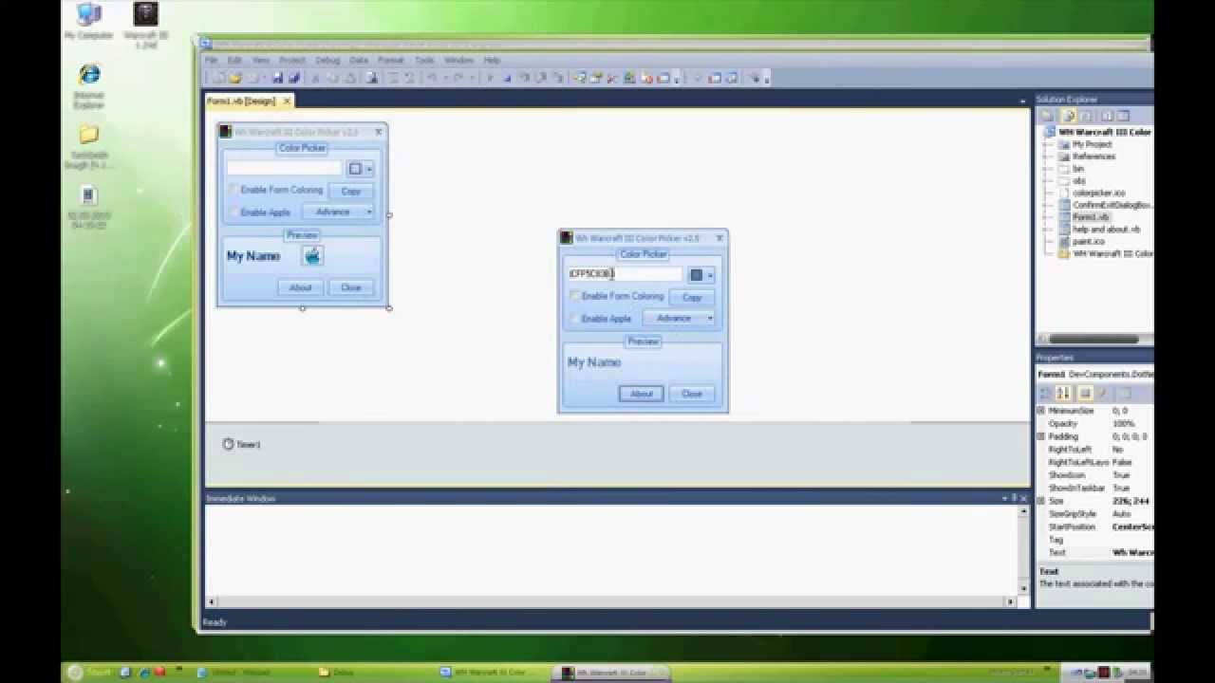
Task: Select help and about.vb in Solution Explorer
Action: 1106,230
